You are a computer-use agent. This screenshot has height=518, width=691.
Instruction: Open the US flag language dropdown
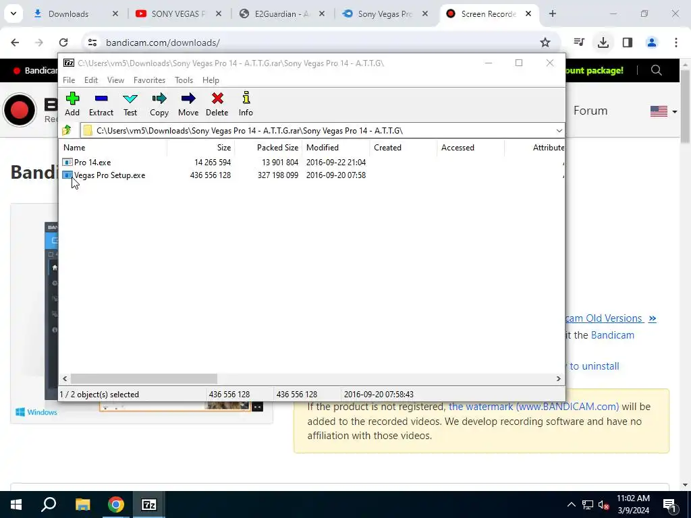point(664,111)
